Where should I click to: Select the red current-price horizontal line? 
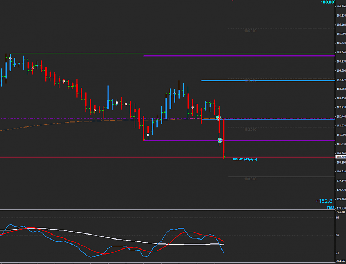click(x=168, y=157)
